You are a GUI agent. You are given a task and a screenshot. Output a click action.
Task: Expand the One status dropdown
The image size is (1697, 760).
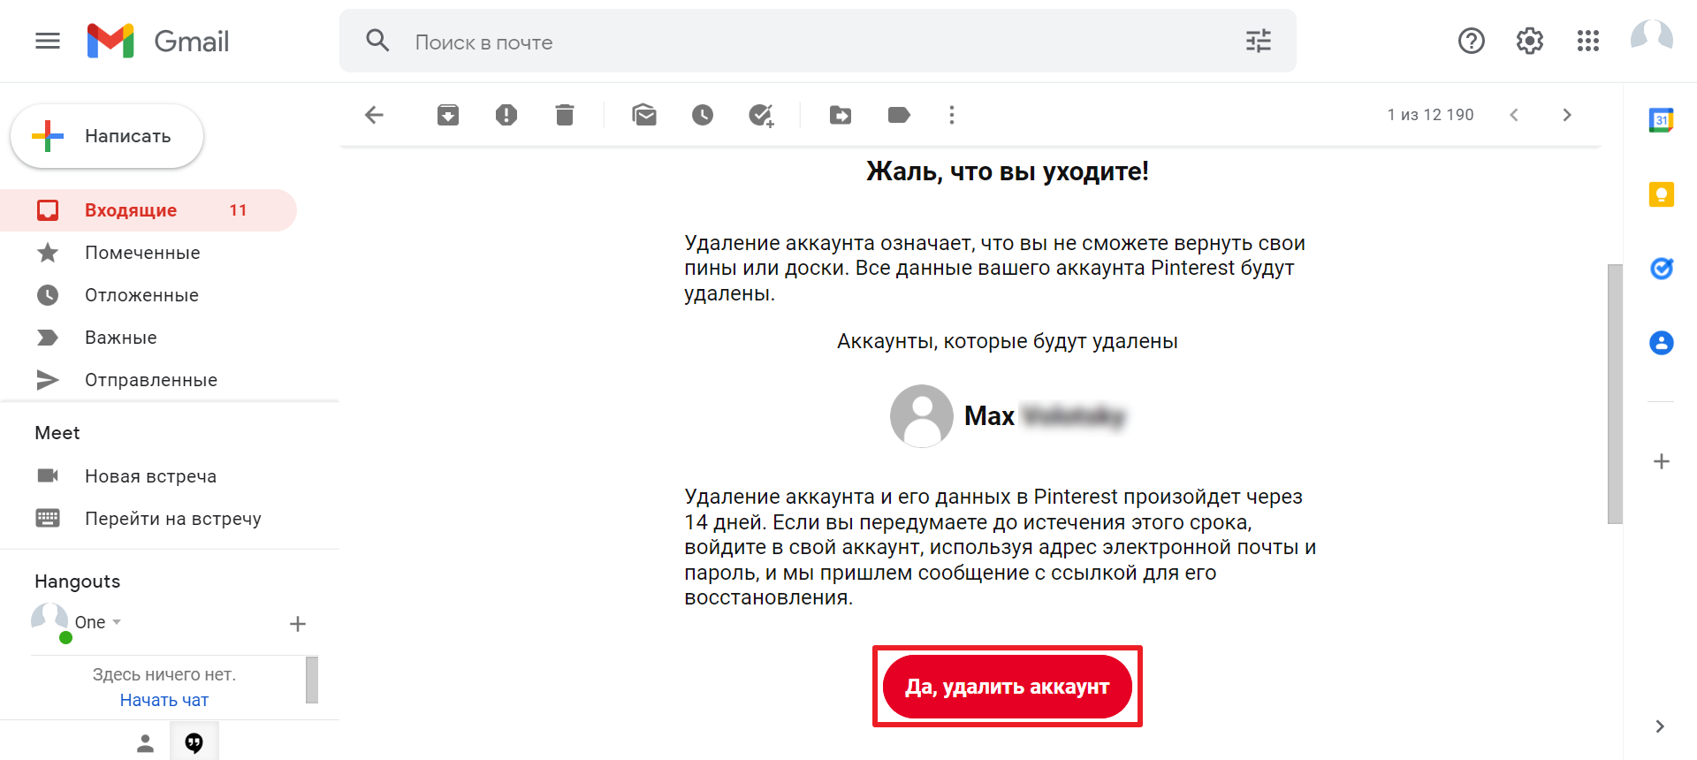pos(117,622)
